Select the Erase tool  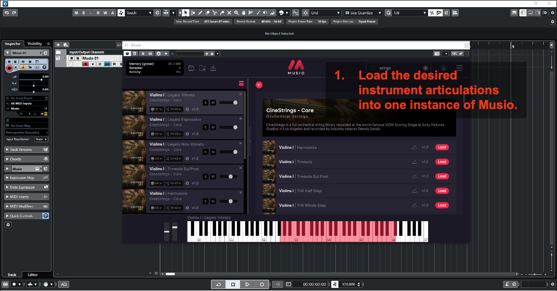point(207,13)
